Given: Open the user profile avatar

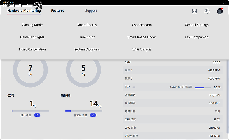Looking at the screenshot, I should click(220, 11).
